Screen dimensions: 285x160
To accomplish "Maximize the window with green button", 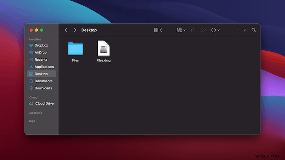I will (42, 30).
